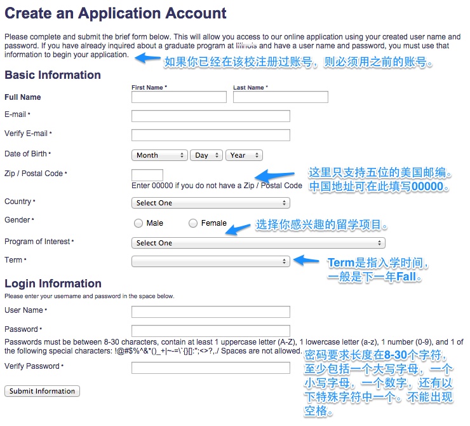This screenshot has width=470, height=426.
Task: Click the 'Login Information' section heading
Action: pos(53,283)
